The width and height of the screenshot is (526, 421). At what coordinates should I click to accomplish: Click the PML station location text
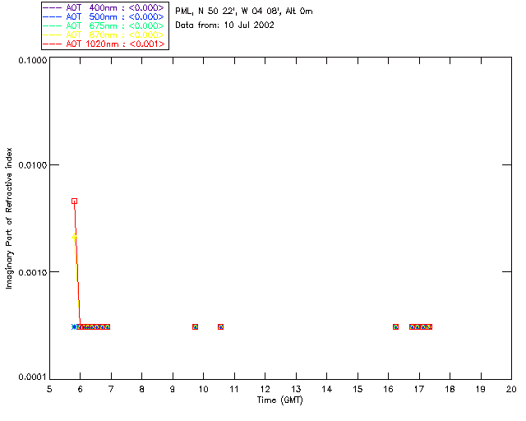244,12
